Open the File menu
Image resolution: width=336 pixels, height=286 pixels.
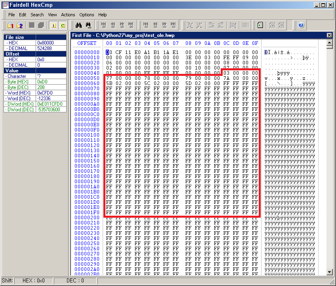pos(11,15)
